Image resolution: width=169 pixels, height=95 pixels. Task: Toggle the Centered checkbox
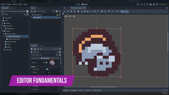(47, 69)
